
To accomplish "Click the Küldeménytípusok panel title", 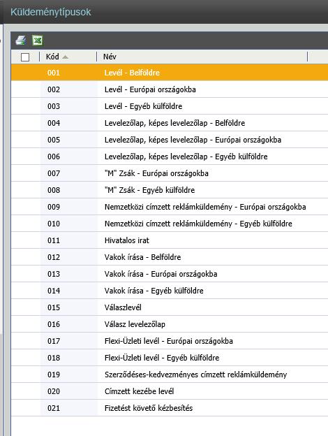I will [51, 13].
